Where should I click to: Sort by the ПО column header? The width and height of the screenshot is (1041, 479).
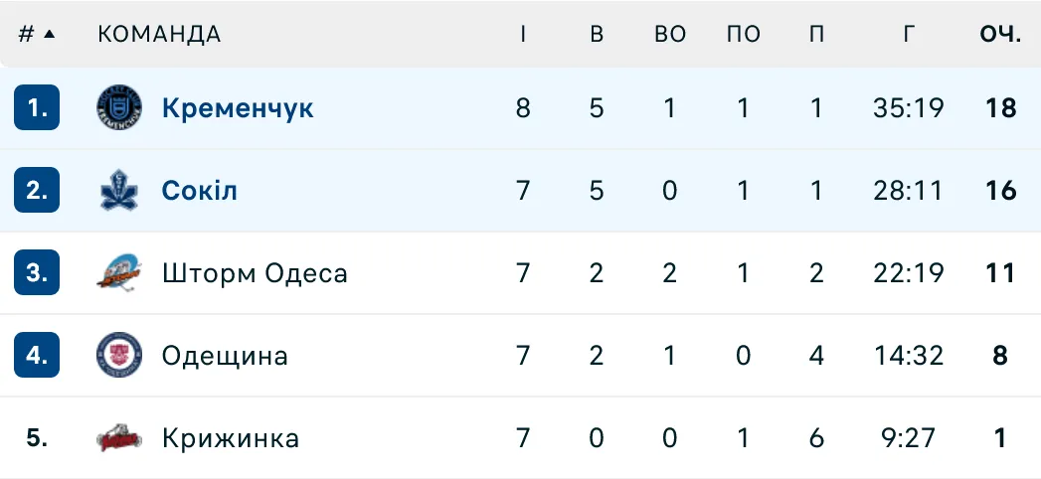tap(744, 34)
